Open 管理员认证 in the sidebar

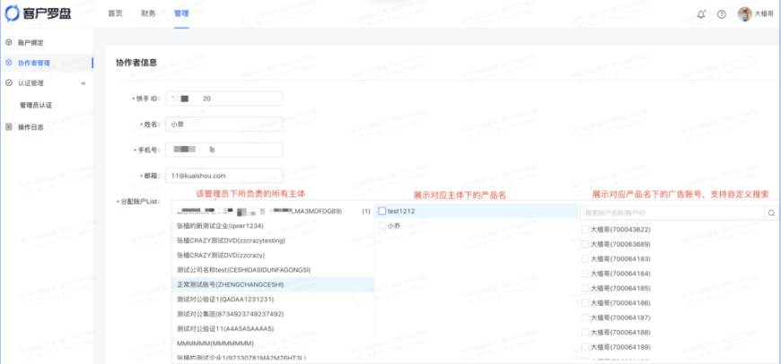click(37, 105)
